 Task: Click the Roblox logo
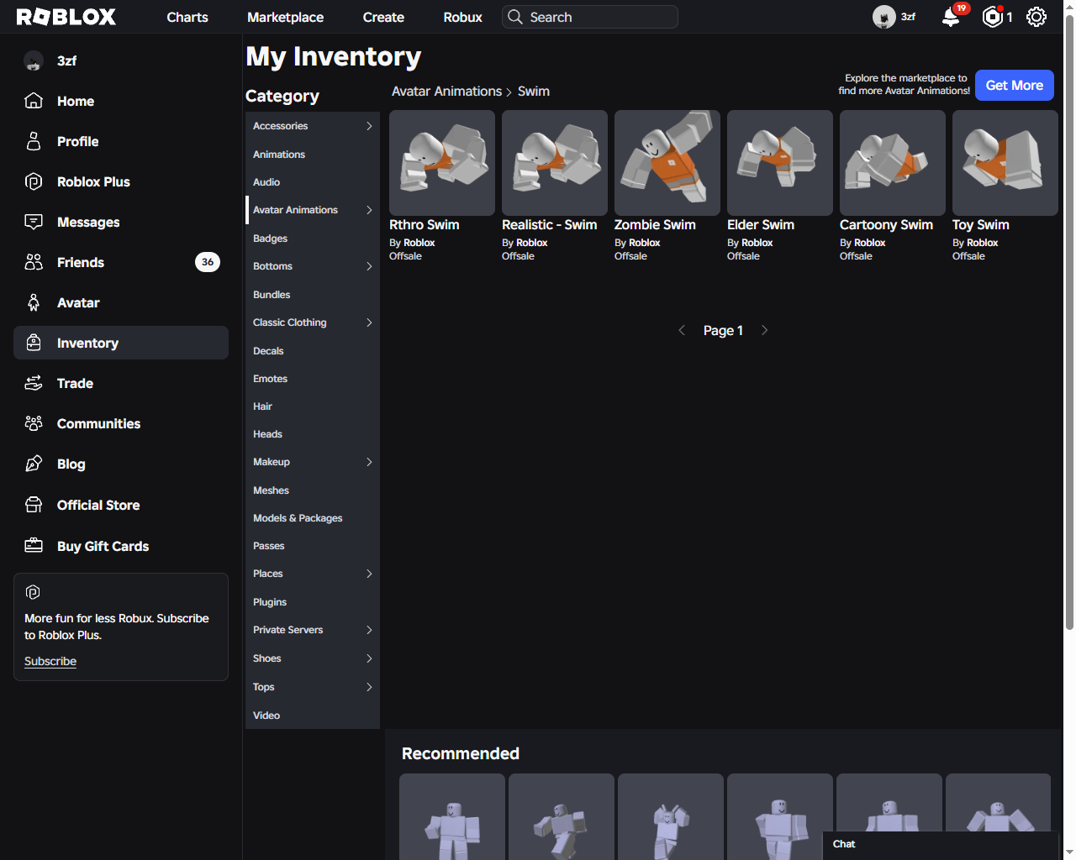pyautogui.click(x=66, y=17)
